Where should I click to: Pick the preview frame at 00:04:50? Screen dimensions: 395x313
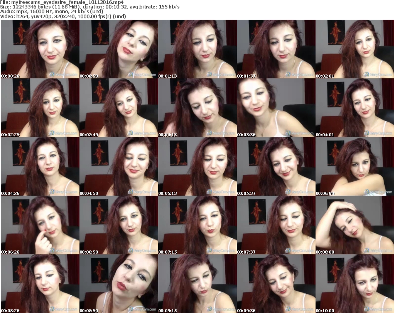[x=119, y=166]
